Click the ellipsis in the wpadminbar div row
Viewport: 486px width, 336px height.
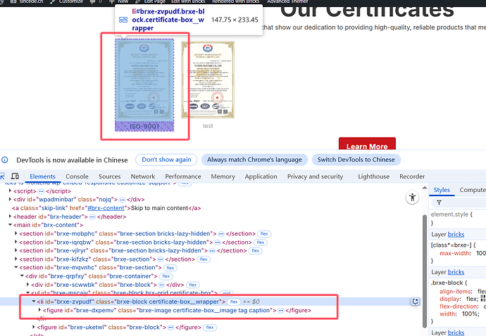[x=122, y=200]
